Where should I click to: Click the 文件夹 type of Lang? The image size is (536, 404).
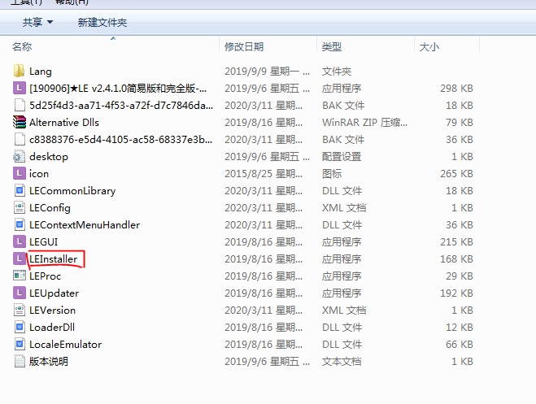337,71
